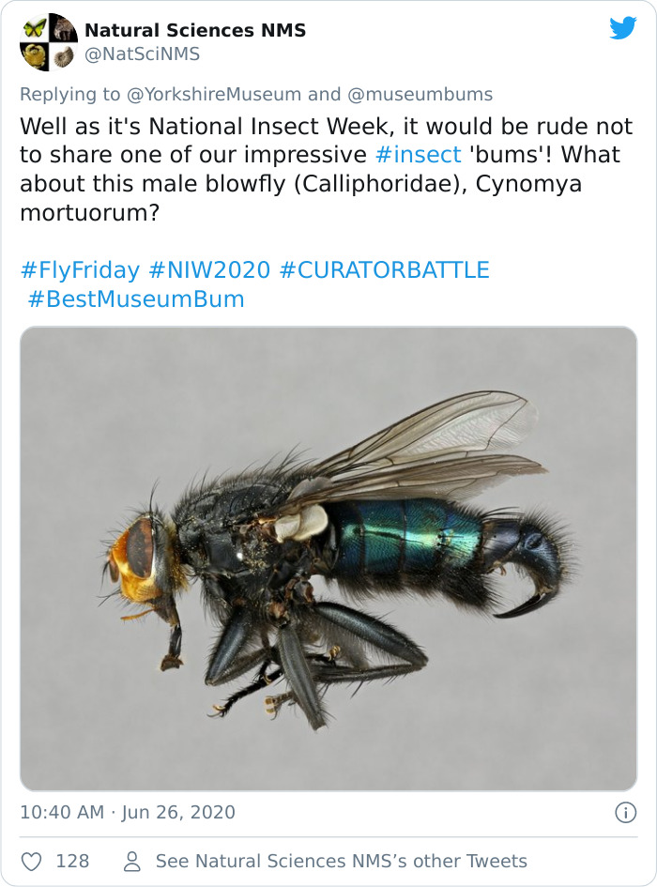Follow the #insect hashtag
Viewport: 657px width, 887px height.
419,155
